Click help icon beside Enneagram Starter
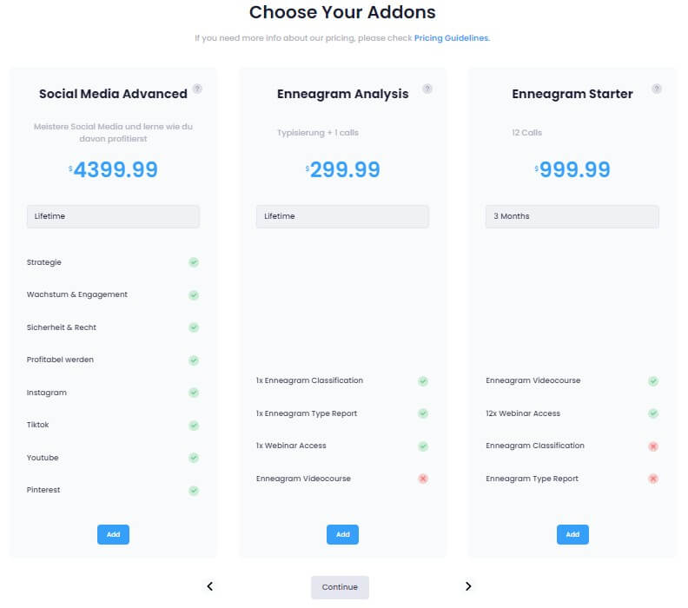The height and width of the screenshot is (608, 688). coord(656,89)
